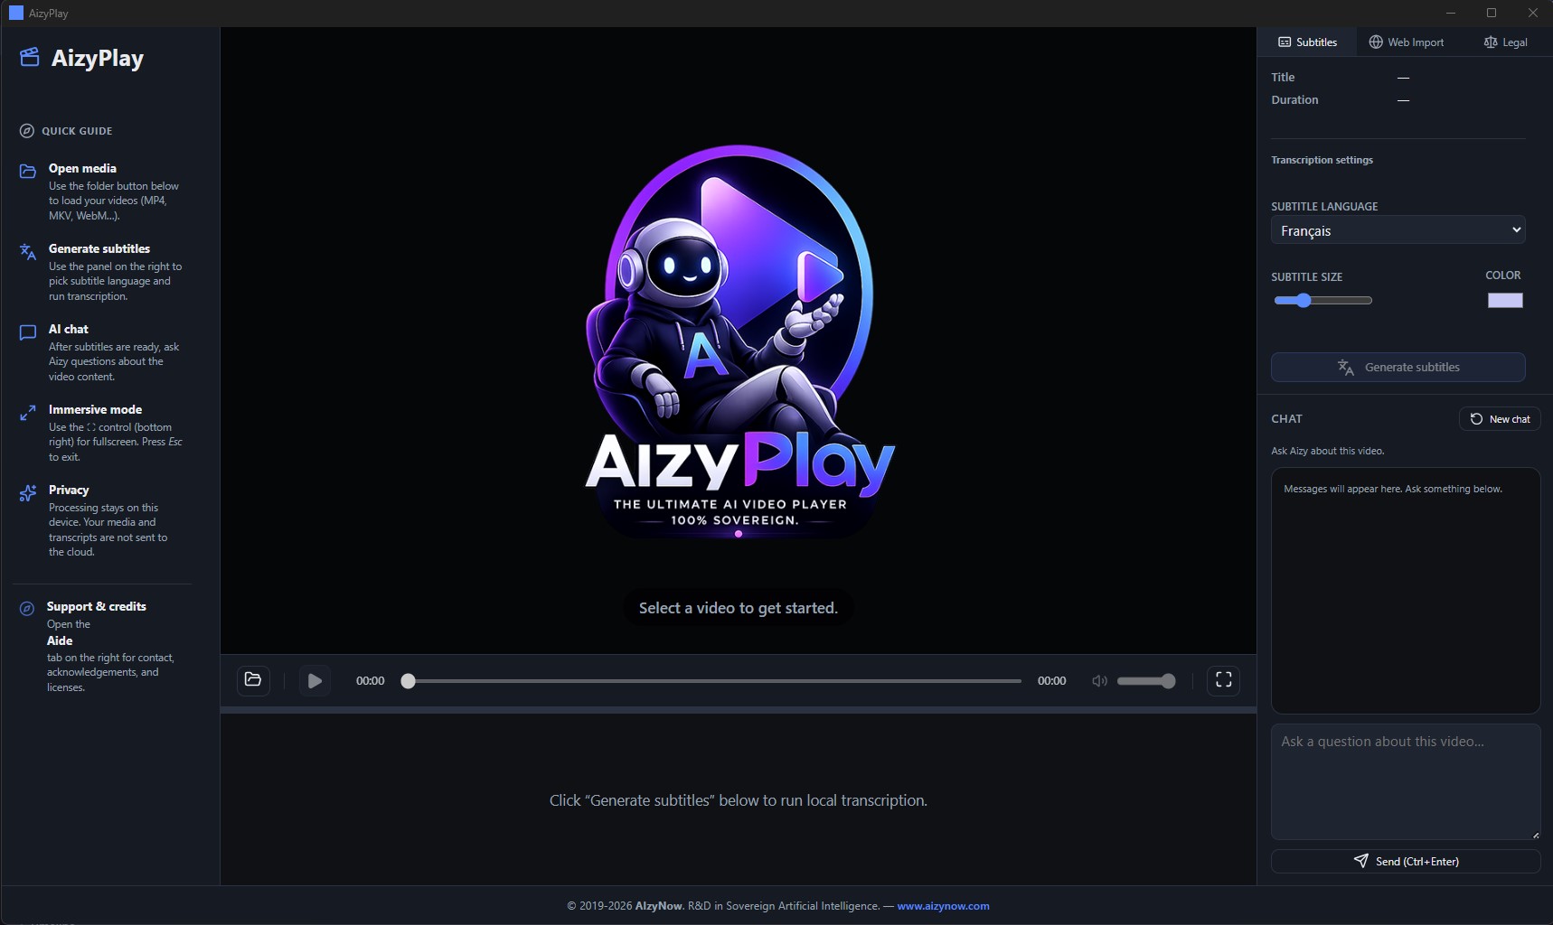Click 'Select a video to get started.' message

(739, 608)
